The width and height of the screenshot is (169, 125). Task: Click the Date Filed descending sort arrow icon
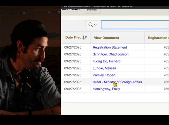85,37
